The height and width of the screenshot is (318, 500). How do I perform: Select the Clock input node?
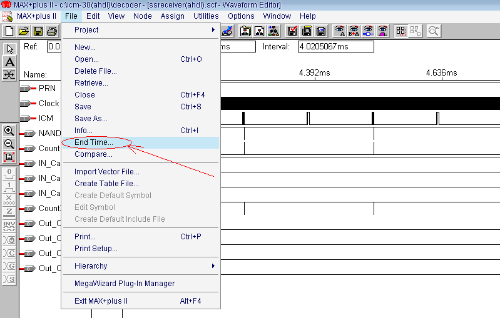39,103
